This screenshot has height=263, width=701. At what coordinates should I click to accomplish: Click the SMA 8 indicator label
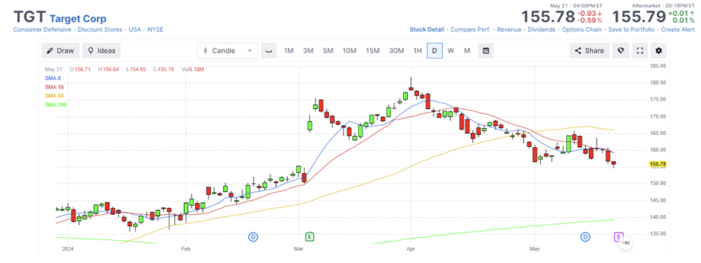point(53,78)
